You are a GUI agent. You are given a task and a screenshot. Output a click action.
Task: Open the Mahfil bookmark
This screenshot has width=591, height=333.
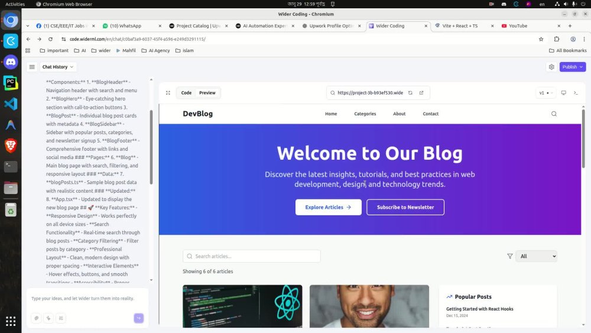pyautogui.click(x=125, y=50)
